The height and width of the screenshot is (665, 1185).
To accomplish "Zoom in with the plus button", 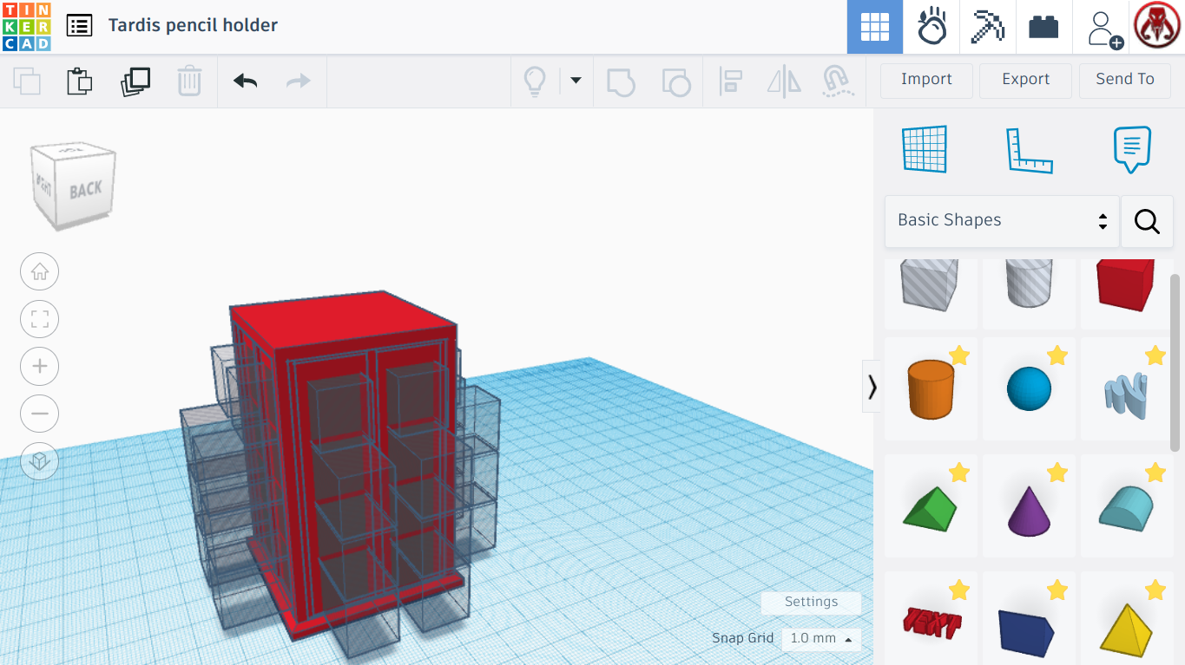I will tap(40, 367).
